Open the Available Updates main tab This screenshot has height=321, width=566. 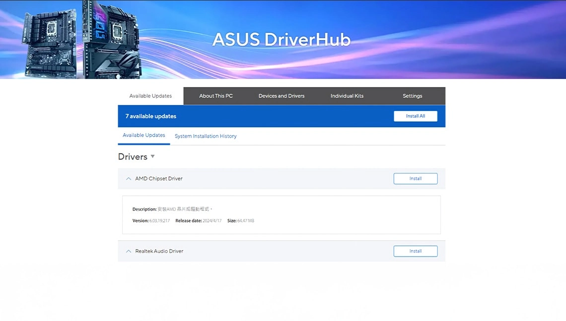pyautogui.click(x=150, y=96)
